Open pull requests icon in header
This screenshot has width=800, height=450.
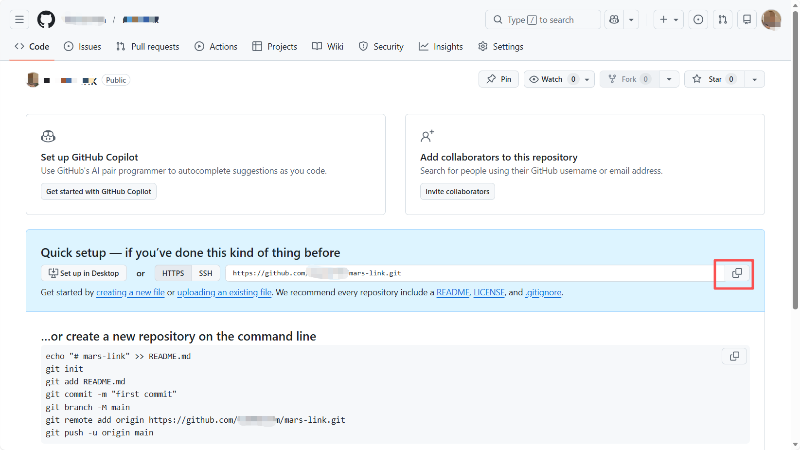click(x=723, y=19)
